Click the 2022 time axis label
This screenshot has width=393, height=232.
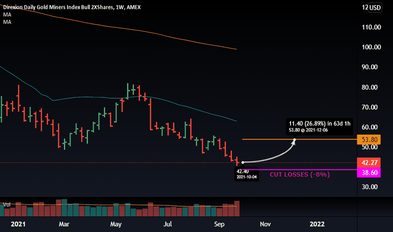pyautogui.click(x=317, y=224)
